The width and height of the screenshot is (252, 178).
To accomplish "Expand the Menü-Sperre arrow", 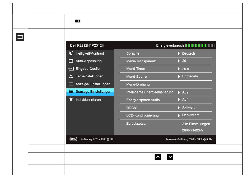I will click(179, 76).
